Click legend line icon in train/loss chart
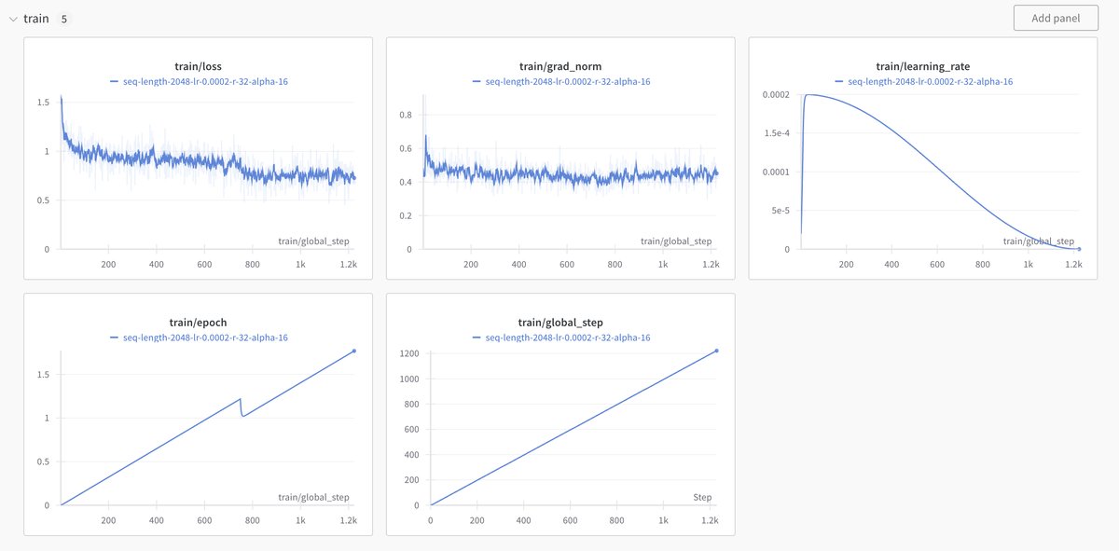 coord(115,82)
